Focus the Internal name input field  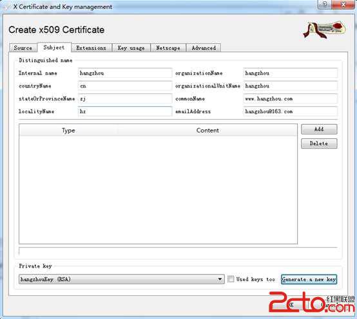(125, 73)
